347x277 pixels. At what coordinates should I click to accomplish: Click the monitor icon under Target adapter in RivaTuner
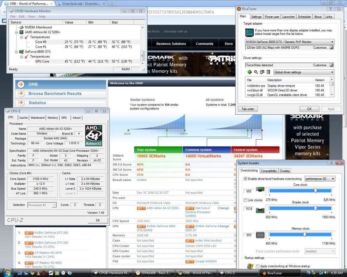249,33
